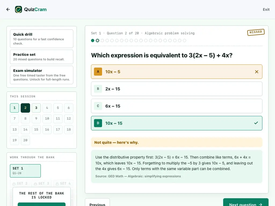This screenshot has height=206, width=275.
Task: Click the 'THIS SESSION' heading
Action: (23, 96)
